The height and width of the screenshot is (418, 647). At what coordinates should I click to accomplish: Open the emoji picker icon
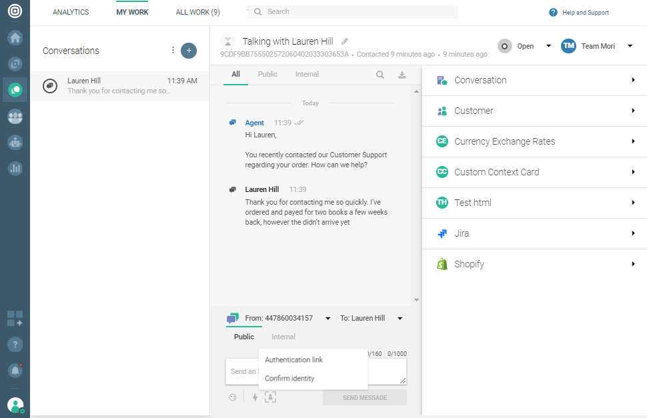(233, 397)
